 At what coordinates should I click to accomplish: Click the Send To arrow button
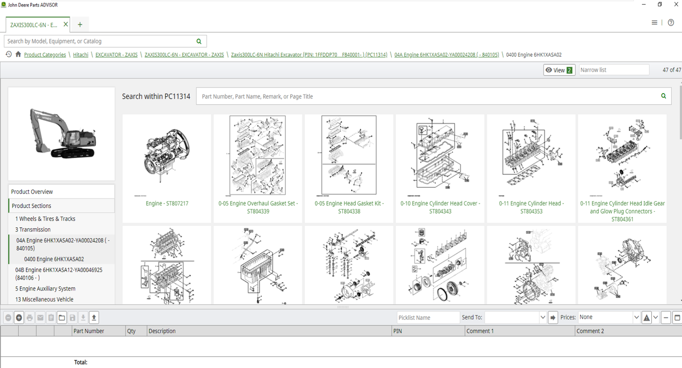point(553,317)
